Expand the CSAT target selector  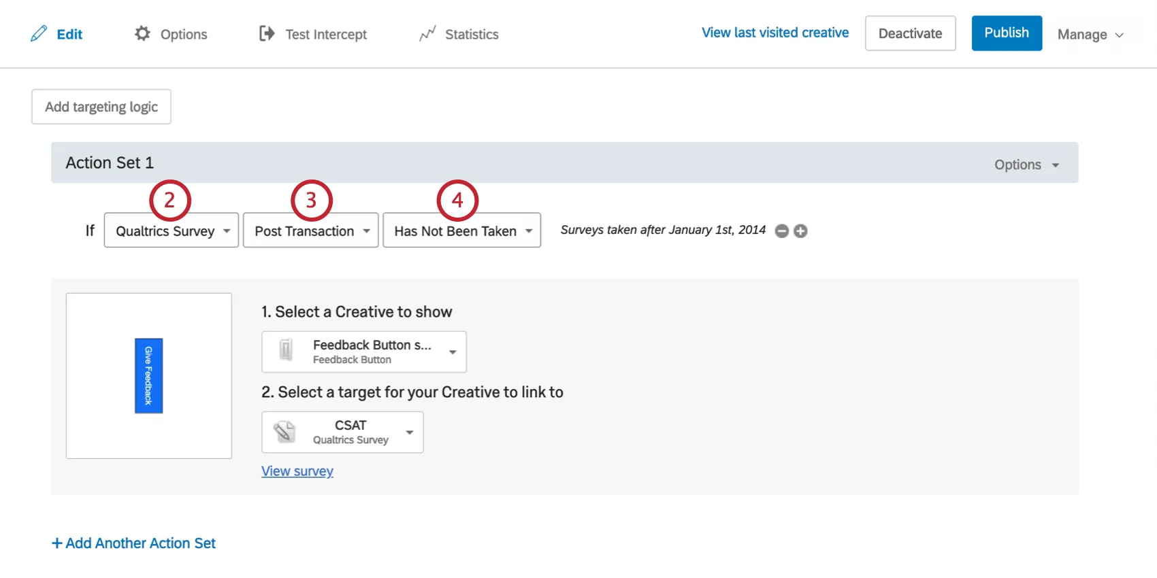tap(410, 432)
